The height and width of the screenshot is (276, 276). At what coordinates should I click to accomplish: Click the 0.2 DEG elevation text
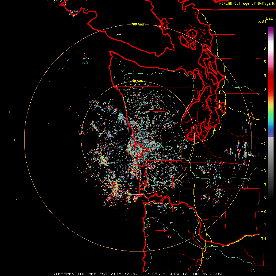150,274
